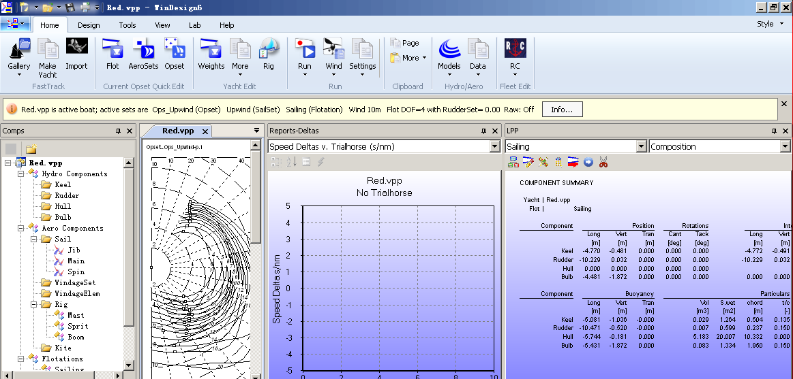Click the Rig icon
This screenshot has height=379, width=793.
pos(269,54)
